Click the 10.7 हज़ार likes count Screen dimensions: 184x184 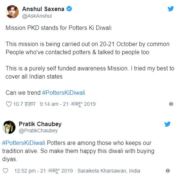point(24,104)
